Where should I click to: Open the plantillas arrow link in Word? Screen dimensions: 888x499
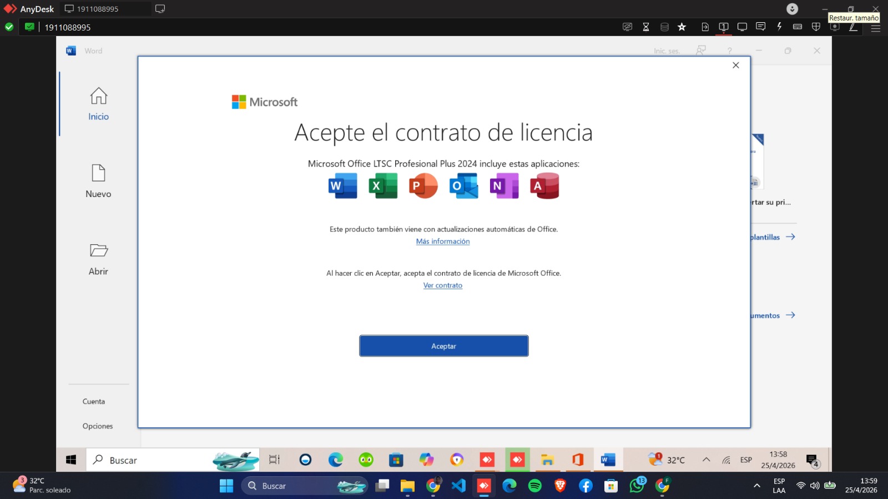click(773, 237)
